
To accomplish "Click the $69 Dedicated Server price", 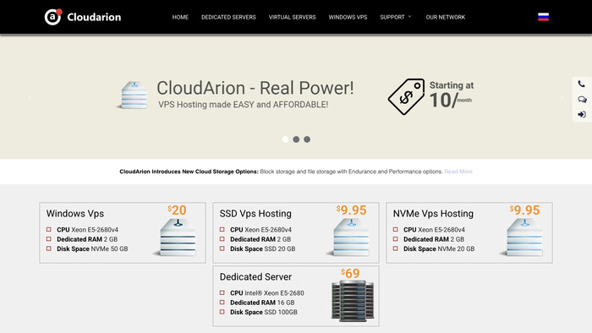I will [x=350, y=273].
